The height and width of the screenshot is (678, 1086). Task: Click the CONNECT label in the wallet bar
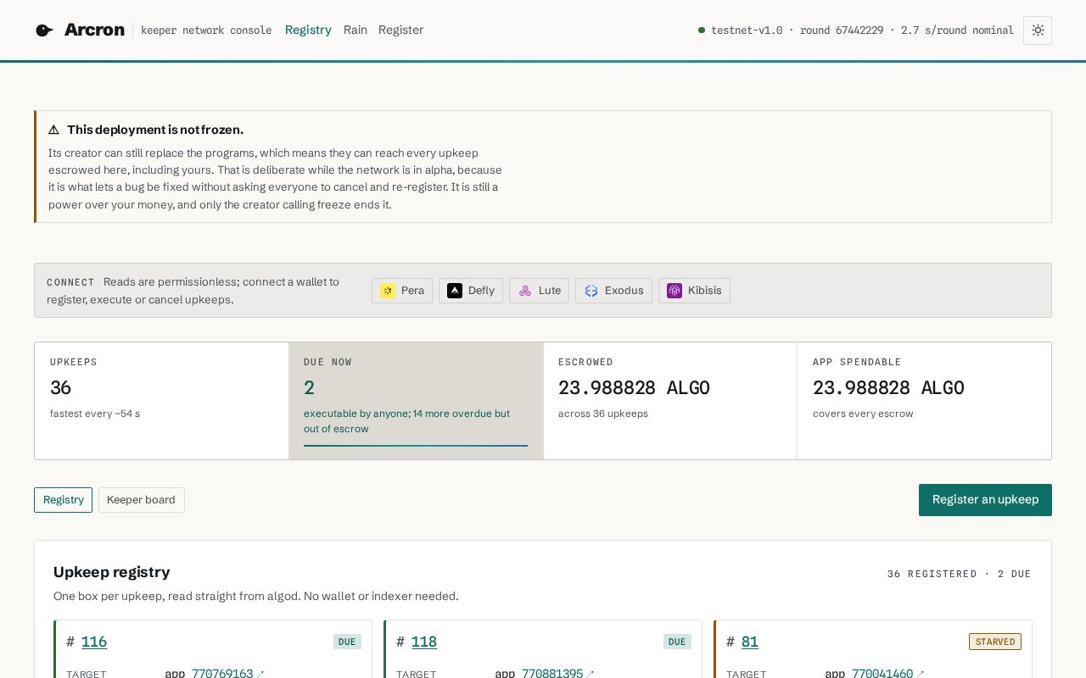click(70, 282)
